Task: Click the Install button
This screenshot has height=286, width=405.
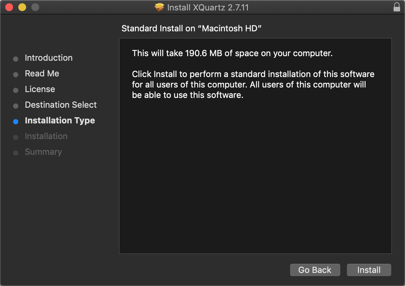Action: coord(369,270)
